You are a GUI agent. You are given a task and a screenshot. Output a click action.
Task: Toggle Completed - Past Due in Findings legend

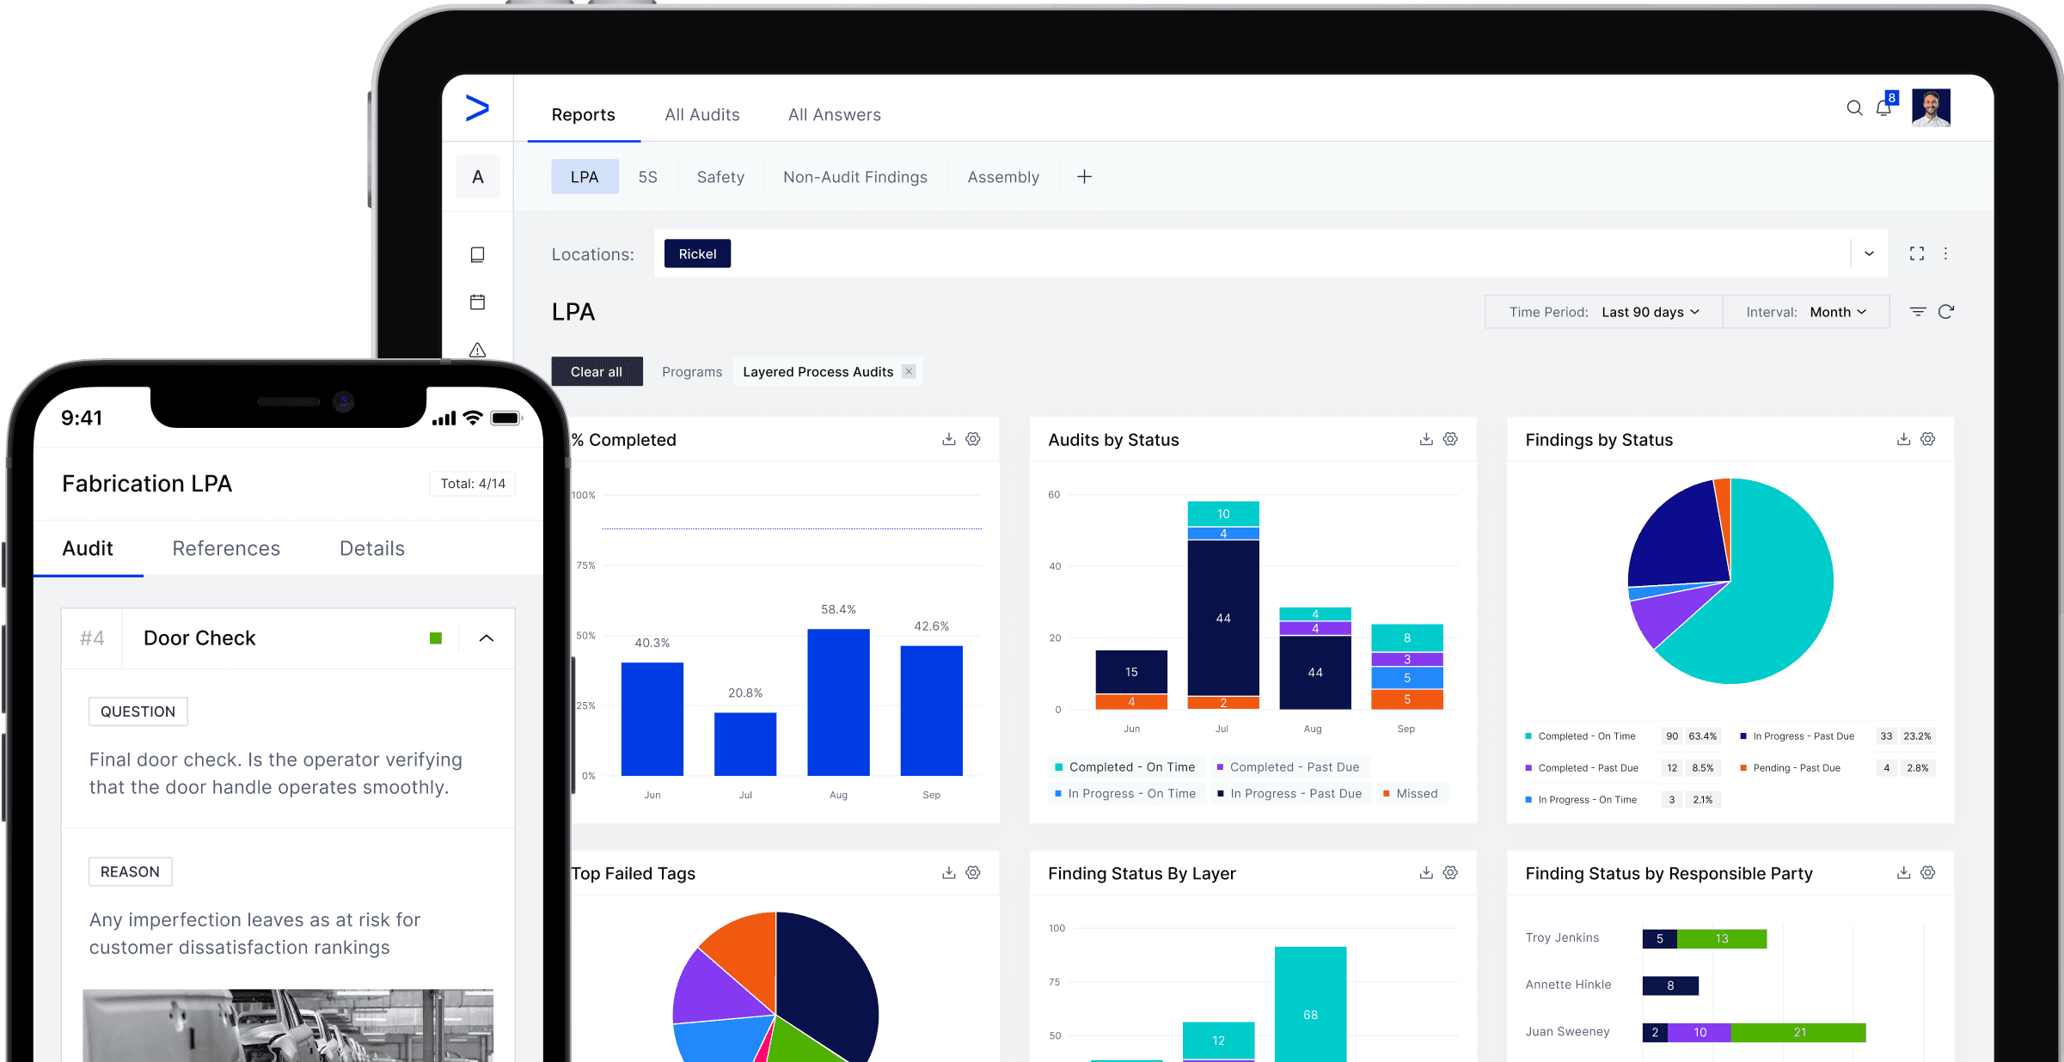point(1582,767)
